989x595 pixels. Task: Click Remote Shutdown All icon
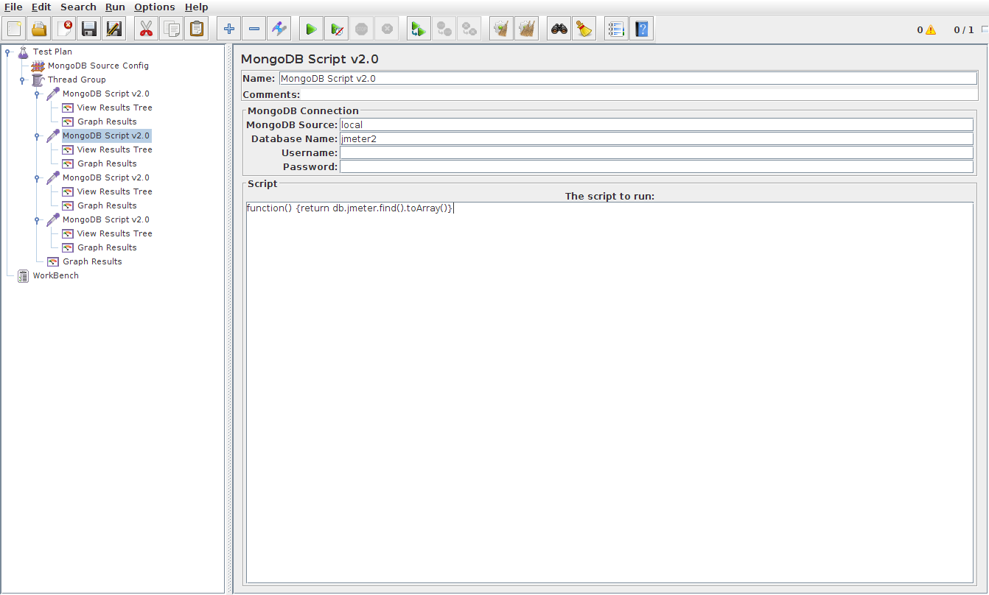pos(469,29)
